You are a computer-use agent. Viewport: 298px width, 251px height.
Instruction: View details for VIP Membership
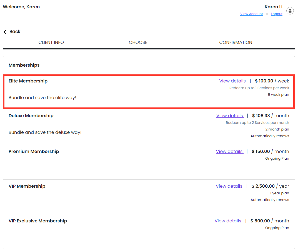tap(229, 186)
